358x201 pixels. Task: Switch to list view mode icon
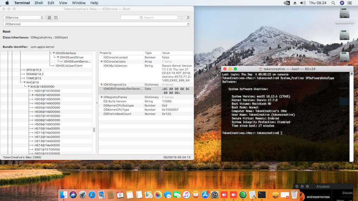coord(50,17)
